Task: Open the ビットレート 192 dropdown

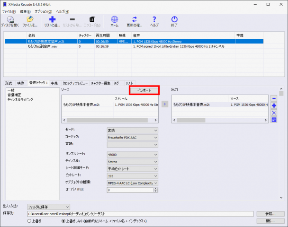Action: click(132, 176)
